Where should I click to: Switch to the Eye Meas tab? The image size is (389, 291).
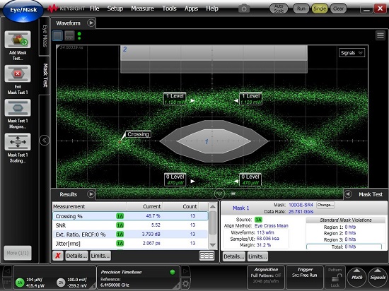coord(45,36)
